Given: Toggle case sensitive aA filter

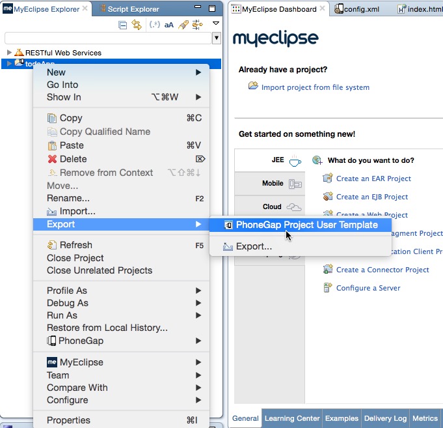Looking at the screenshot, I should [169, 25].
